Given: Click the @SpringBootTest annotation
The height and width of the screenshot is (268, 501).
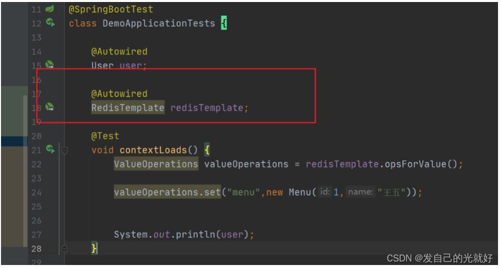Looking at the screenshot, I should pyautogui.click(x=111, y=9).
